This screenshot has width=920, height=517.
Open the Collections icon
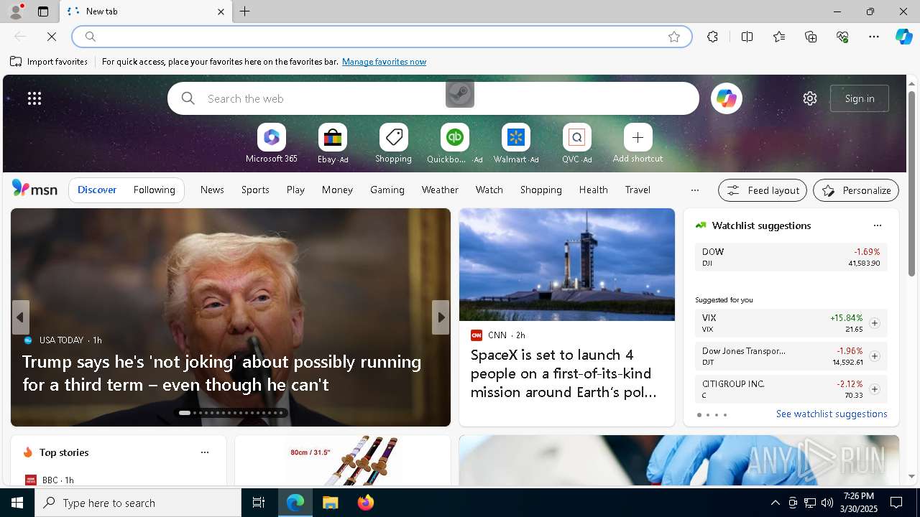(811, 37)
